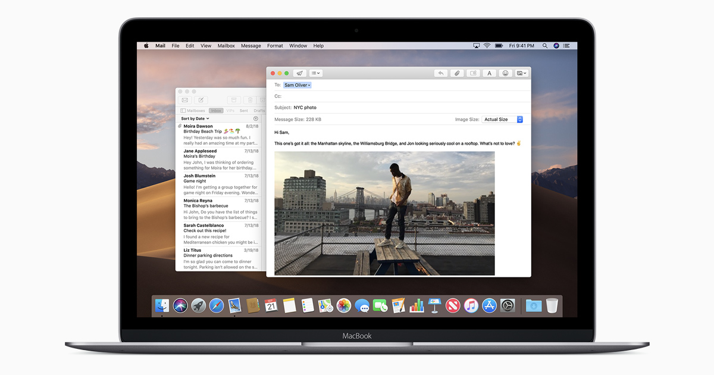714x375 pixels.
Task: Compose a new message
Action: pyautogui.click(x=201, y=99)
